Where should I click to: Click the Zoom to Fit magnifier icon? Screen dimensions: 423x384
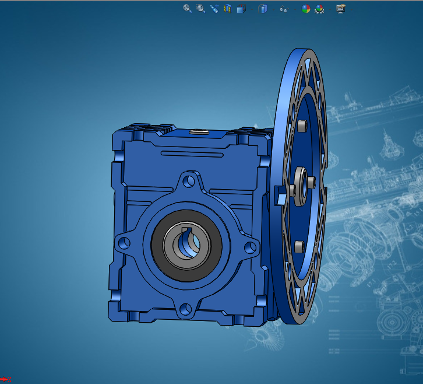(188, 9)
